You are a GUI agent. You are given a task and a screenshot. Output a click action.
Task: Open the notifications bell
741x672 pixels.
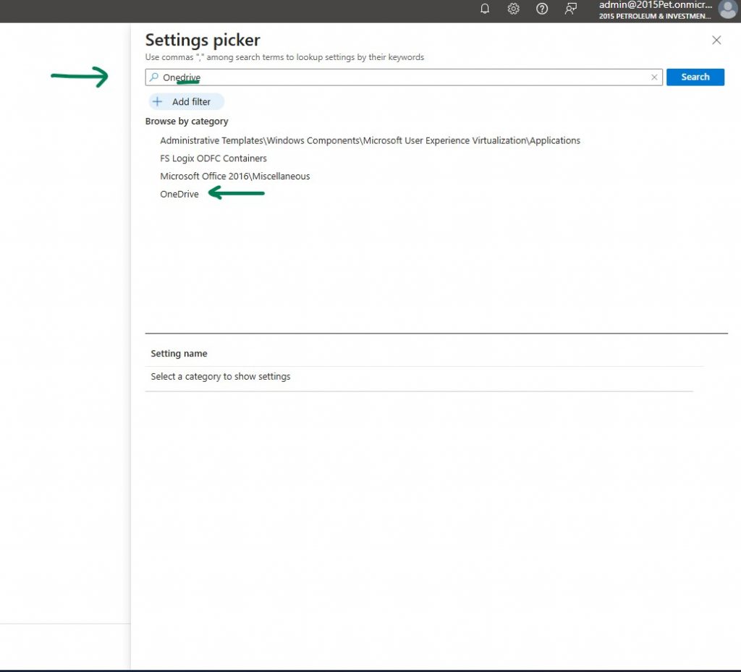click(485, 9)
